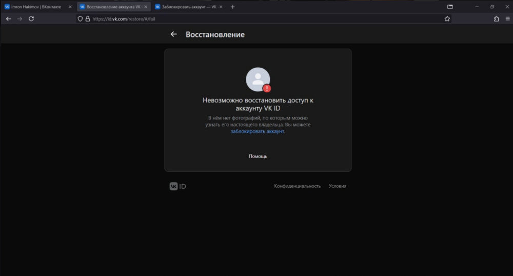
Task: Click the В нём нет фотографий description text
Action: coord(258,125)
